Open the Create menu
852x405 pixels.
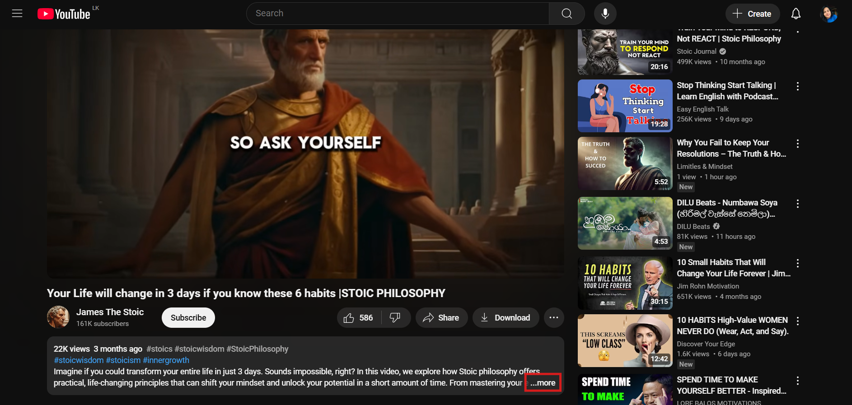[x=752, y=14]
